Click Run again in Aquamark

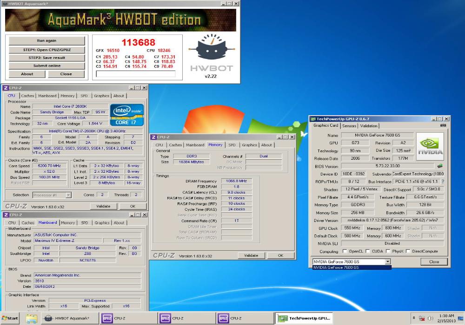[x=47, y=40]
